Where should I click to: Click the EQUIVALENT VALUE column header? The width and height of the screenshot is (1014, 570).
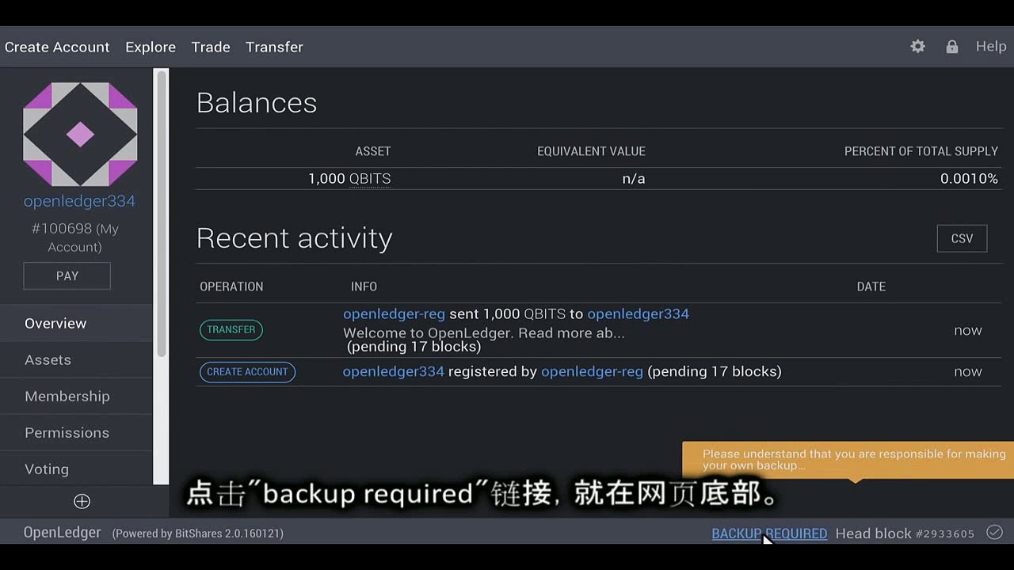point(591,151)
